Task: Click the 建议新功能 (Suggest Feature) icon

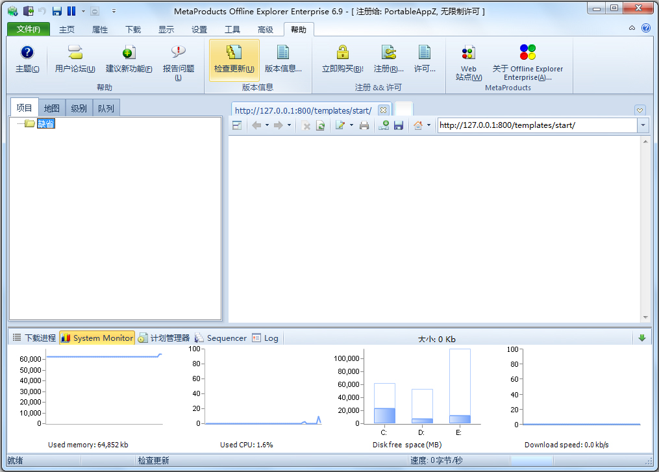Action: [129, 53]
